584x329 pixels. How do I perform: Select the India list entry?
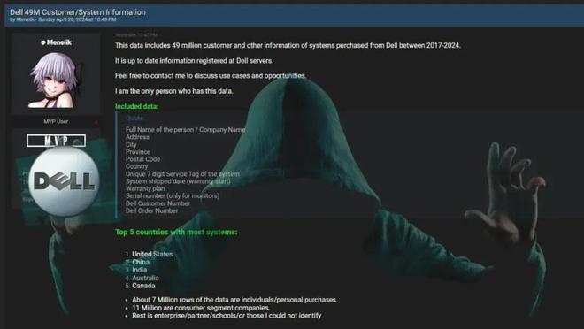(x=139, y=270)
